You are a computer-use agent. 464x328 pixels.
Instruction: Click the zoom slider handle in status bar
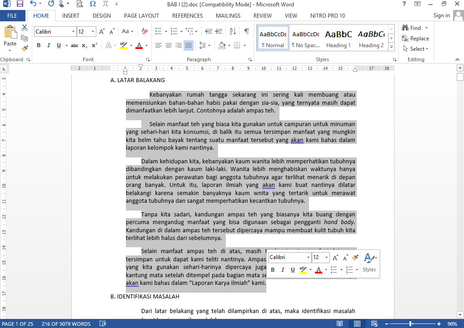click(411, 324)
